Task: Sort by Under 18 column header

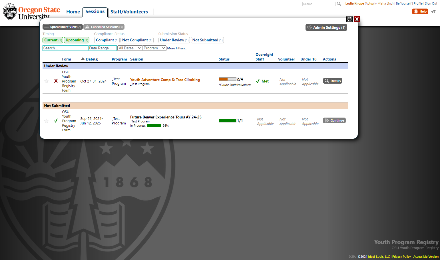Action: [x=309, y=59]
